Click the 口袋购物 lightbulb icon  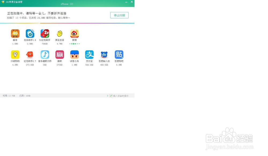coord(15,54)
